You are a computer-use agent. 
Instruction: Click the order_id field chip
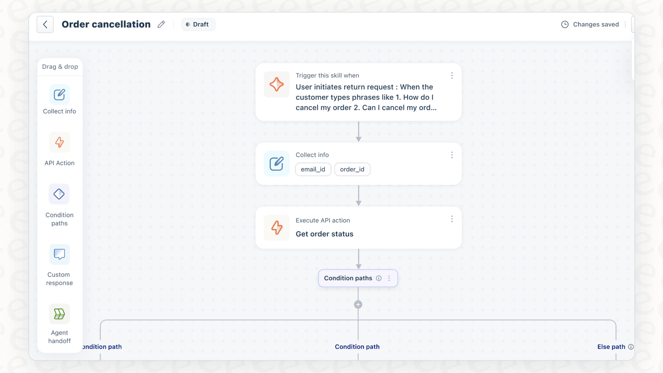point(352,169)
